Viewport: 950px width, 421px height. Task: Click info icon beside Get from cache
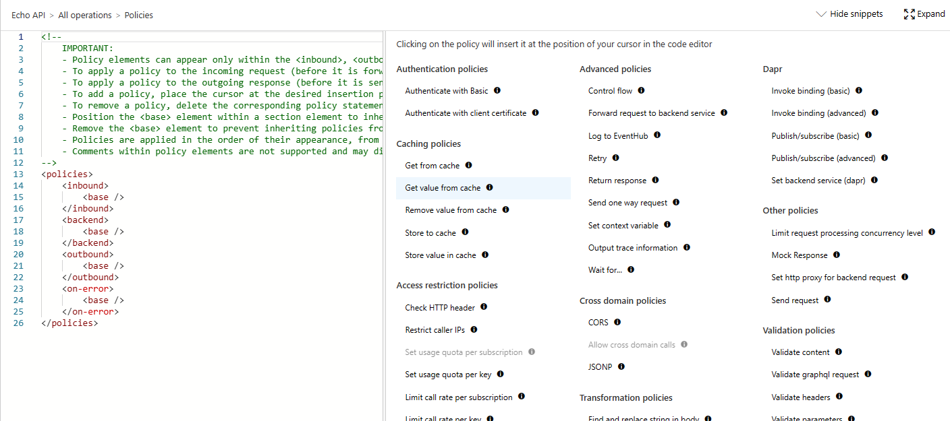468,165
